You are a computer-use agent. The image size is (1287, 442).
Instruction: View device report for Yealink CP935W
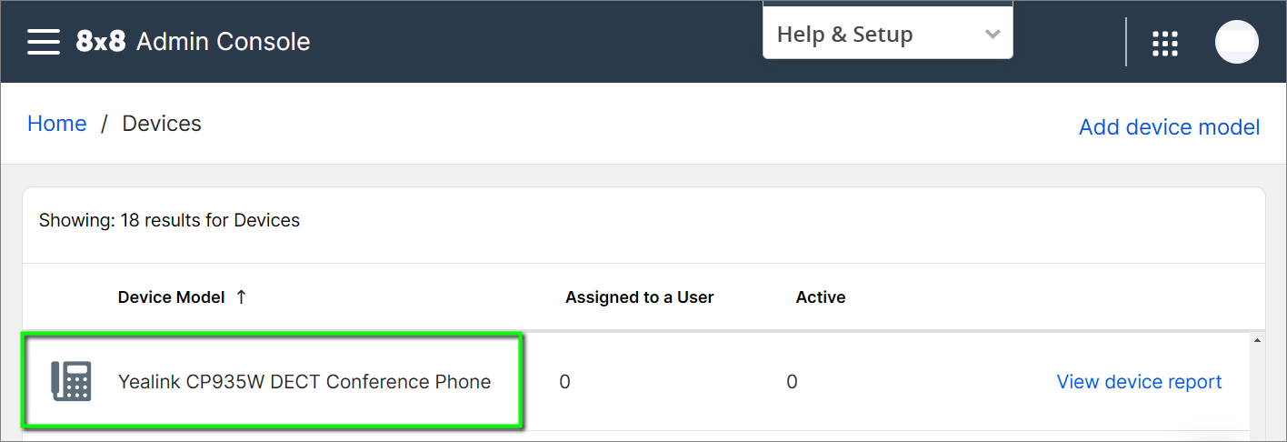pyautogui.click(x=1139, y=382)
